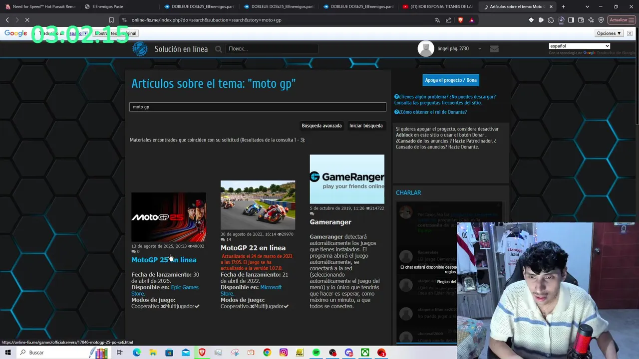
Task: Open Brave Rewards triangle icon
Action: click(471, 20)
